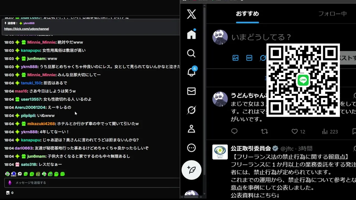Open maa16 username in chat
Screen dimensions: 356x200
(21, 91)
